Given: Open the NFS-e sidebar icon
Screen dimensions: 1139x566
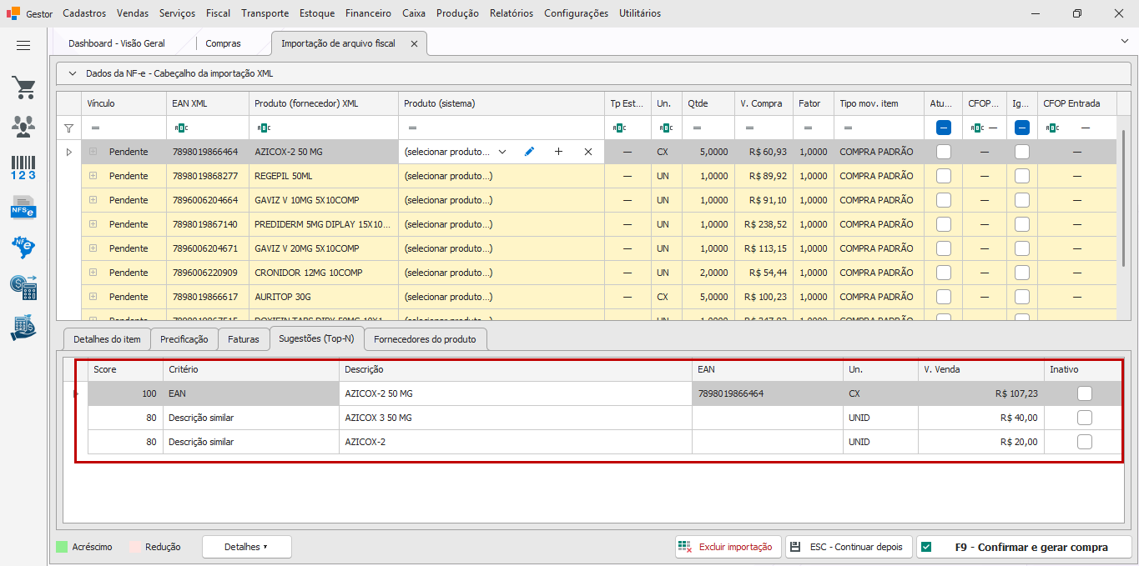Looking at the screenshot, I should pos(23,207).
